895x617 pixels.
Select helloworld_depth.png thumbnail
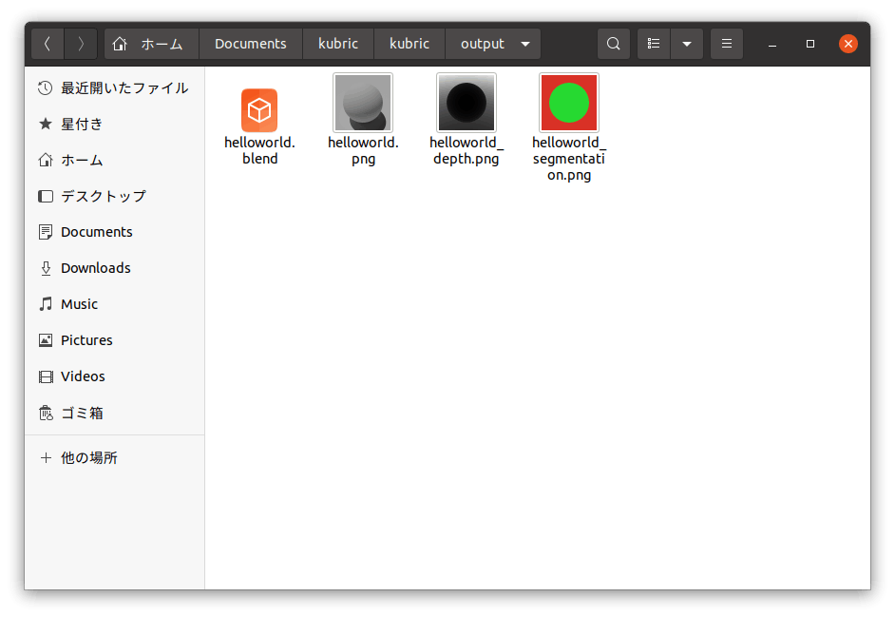pos(467,103)
